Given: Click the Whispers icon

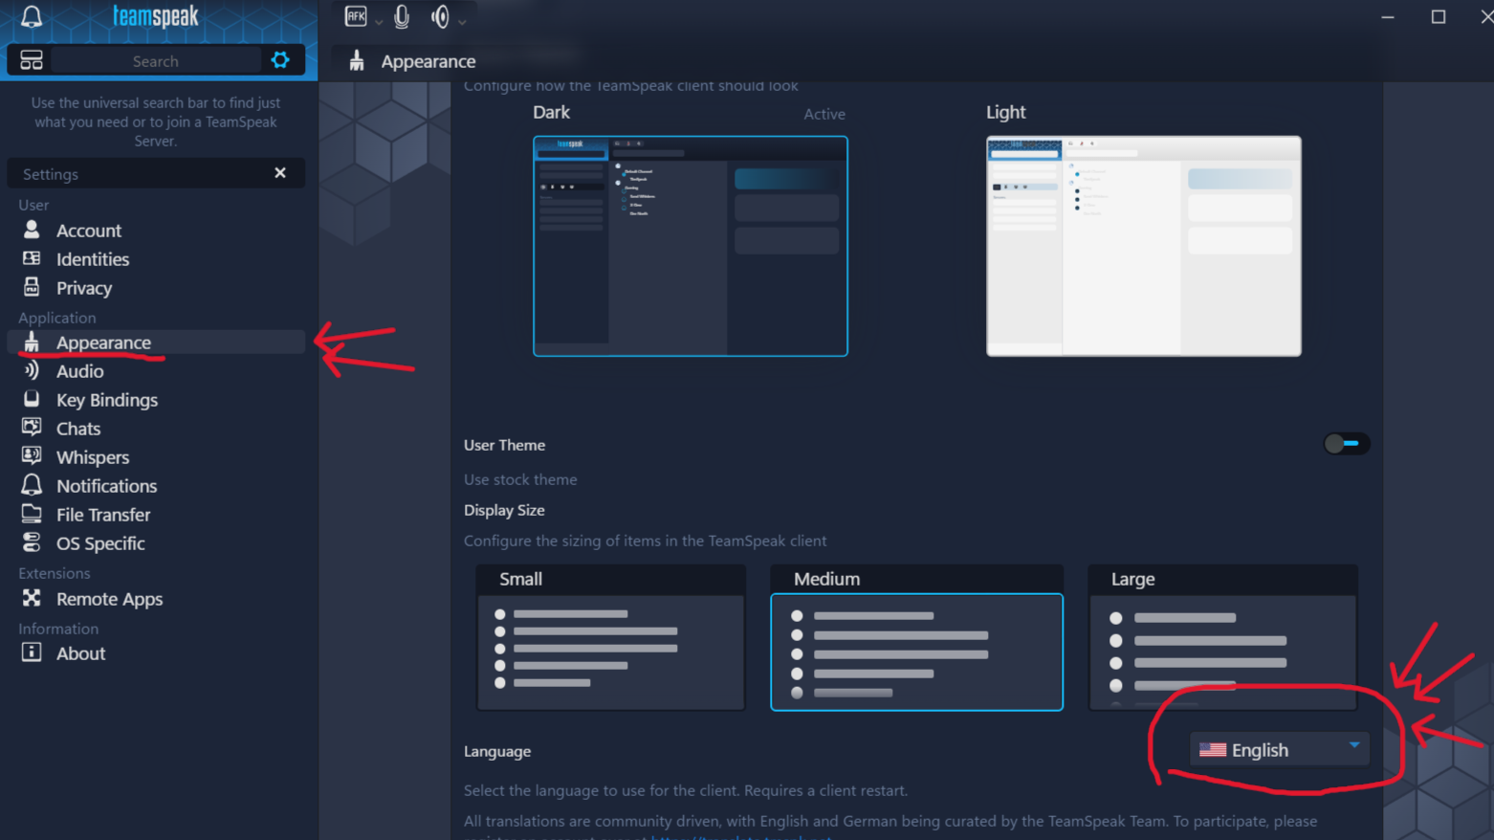Looking at the screenshot, I should point(32,456).
